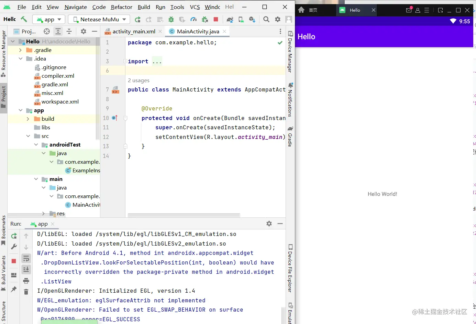The width and height of the screenshot is (476, 324).
Task: Click Print icon in Run console
Action: coord(26,281)
